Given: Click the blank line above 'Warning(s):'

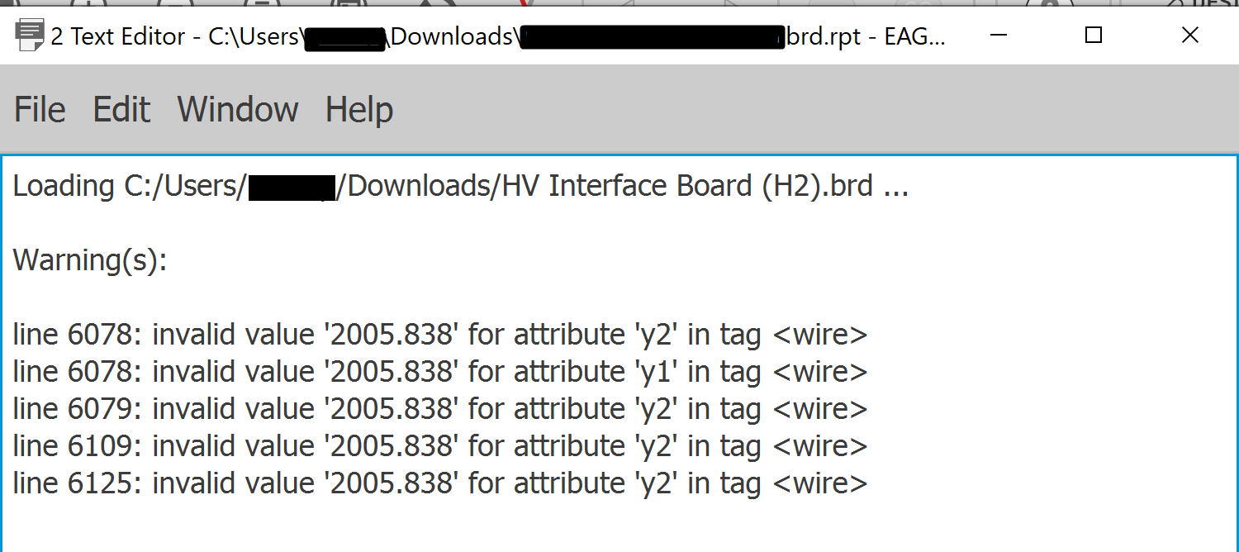Looking at the screenshot, I should click(x=619, y=224).
